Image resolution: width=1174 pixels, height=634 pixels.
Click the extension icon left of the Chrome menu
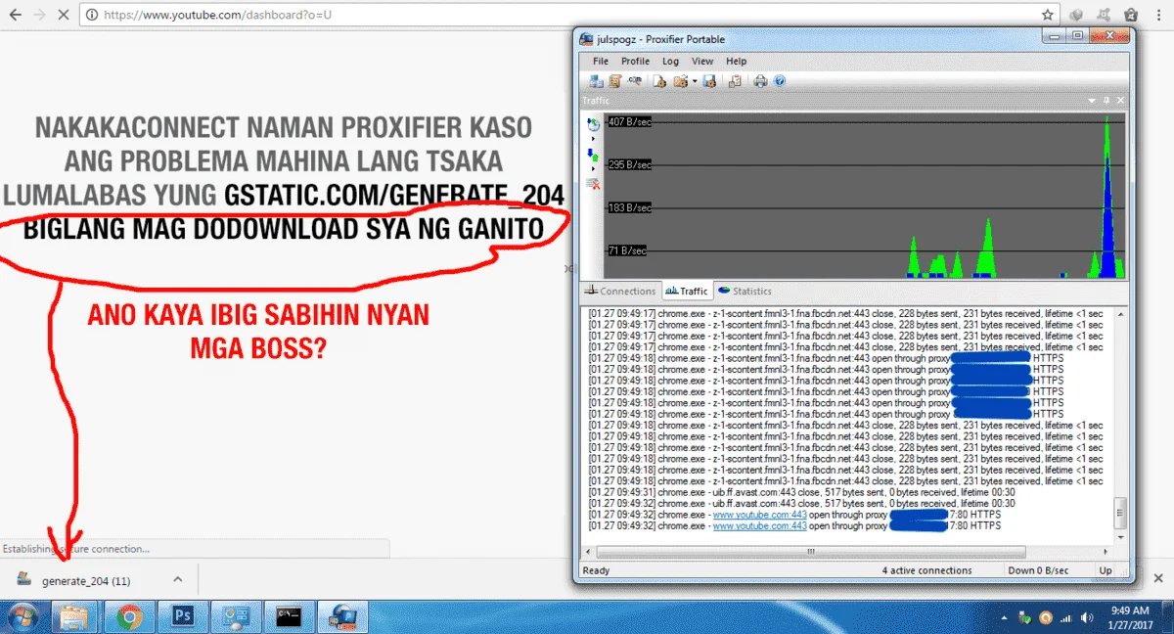(x=1129, y=15)
